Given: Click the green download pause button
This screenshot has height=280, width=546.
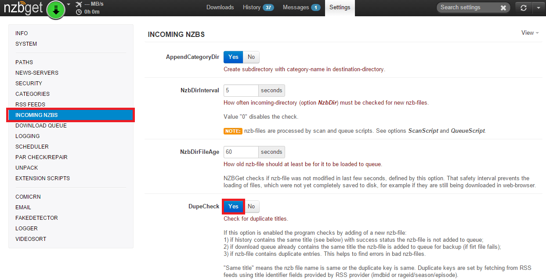Looking at the screenshot, I should pyautogui.click(x=55, y=9).
